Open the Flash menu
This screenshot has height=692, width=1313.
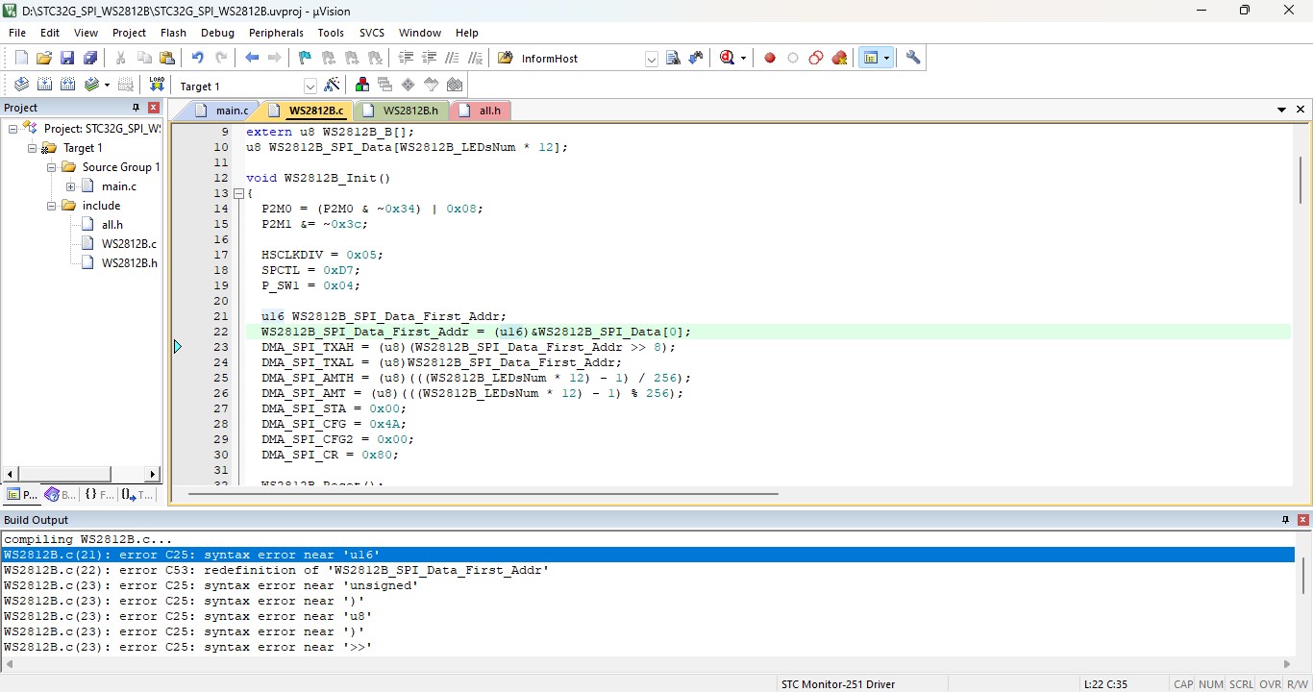tap(174, 33)
